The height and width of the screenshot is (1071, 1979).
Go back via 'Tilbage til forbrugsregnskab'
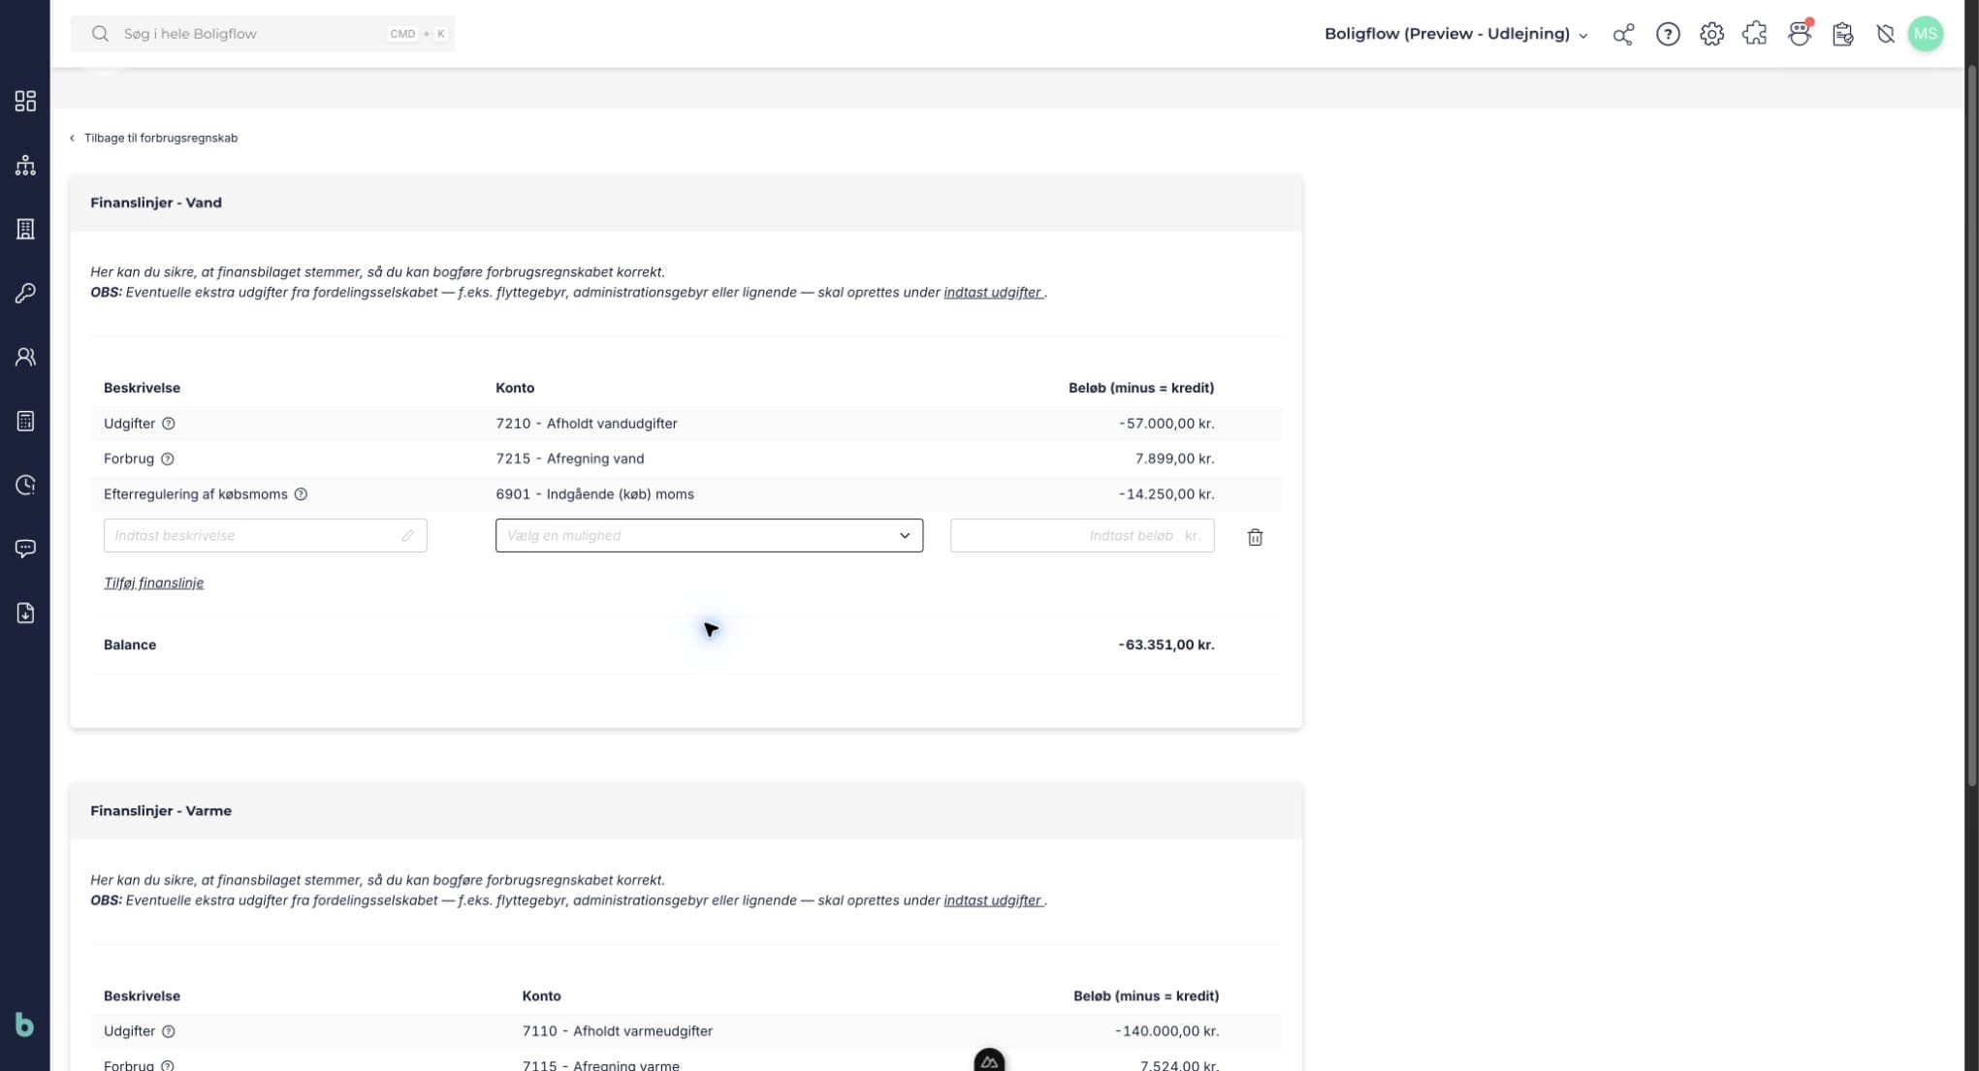(x=153, y=138)
